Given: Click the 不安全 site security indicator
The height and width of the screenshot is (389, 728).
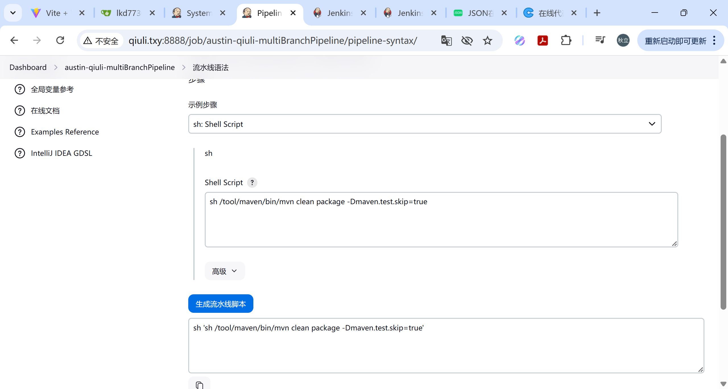Looking at the screenshot, I should point(102,41).
